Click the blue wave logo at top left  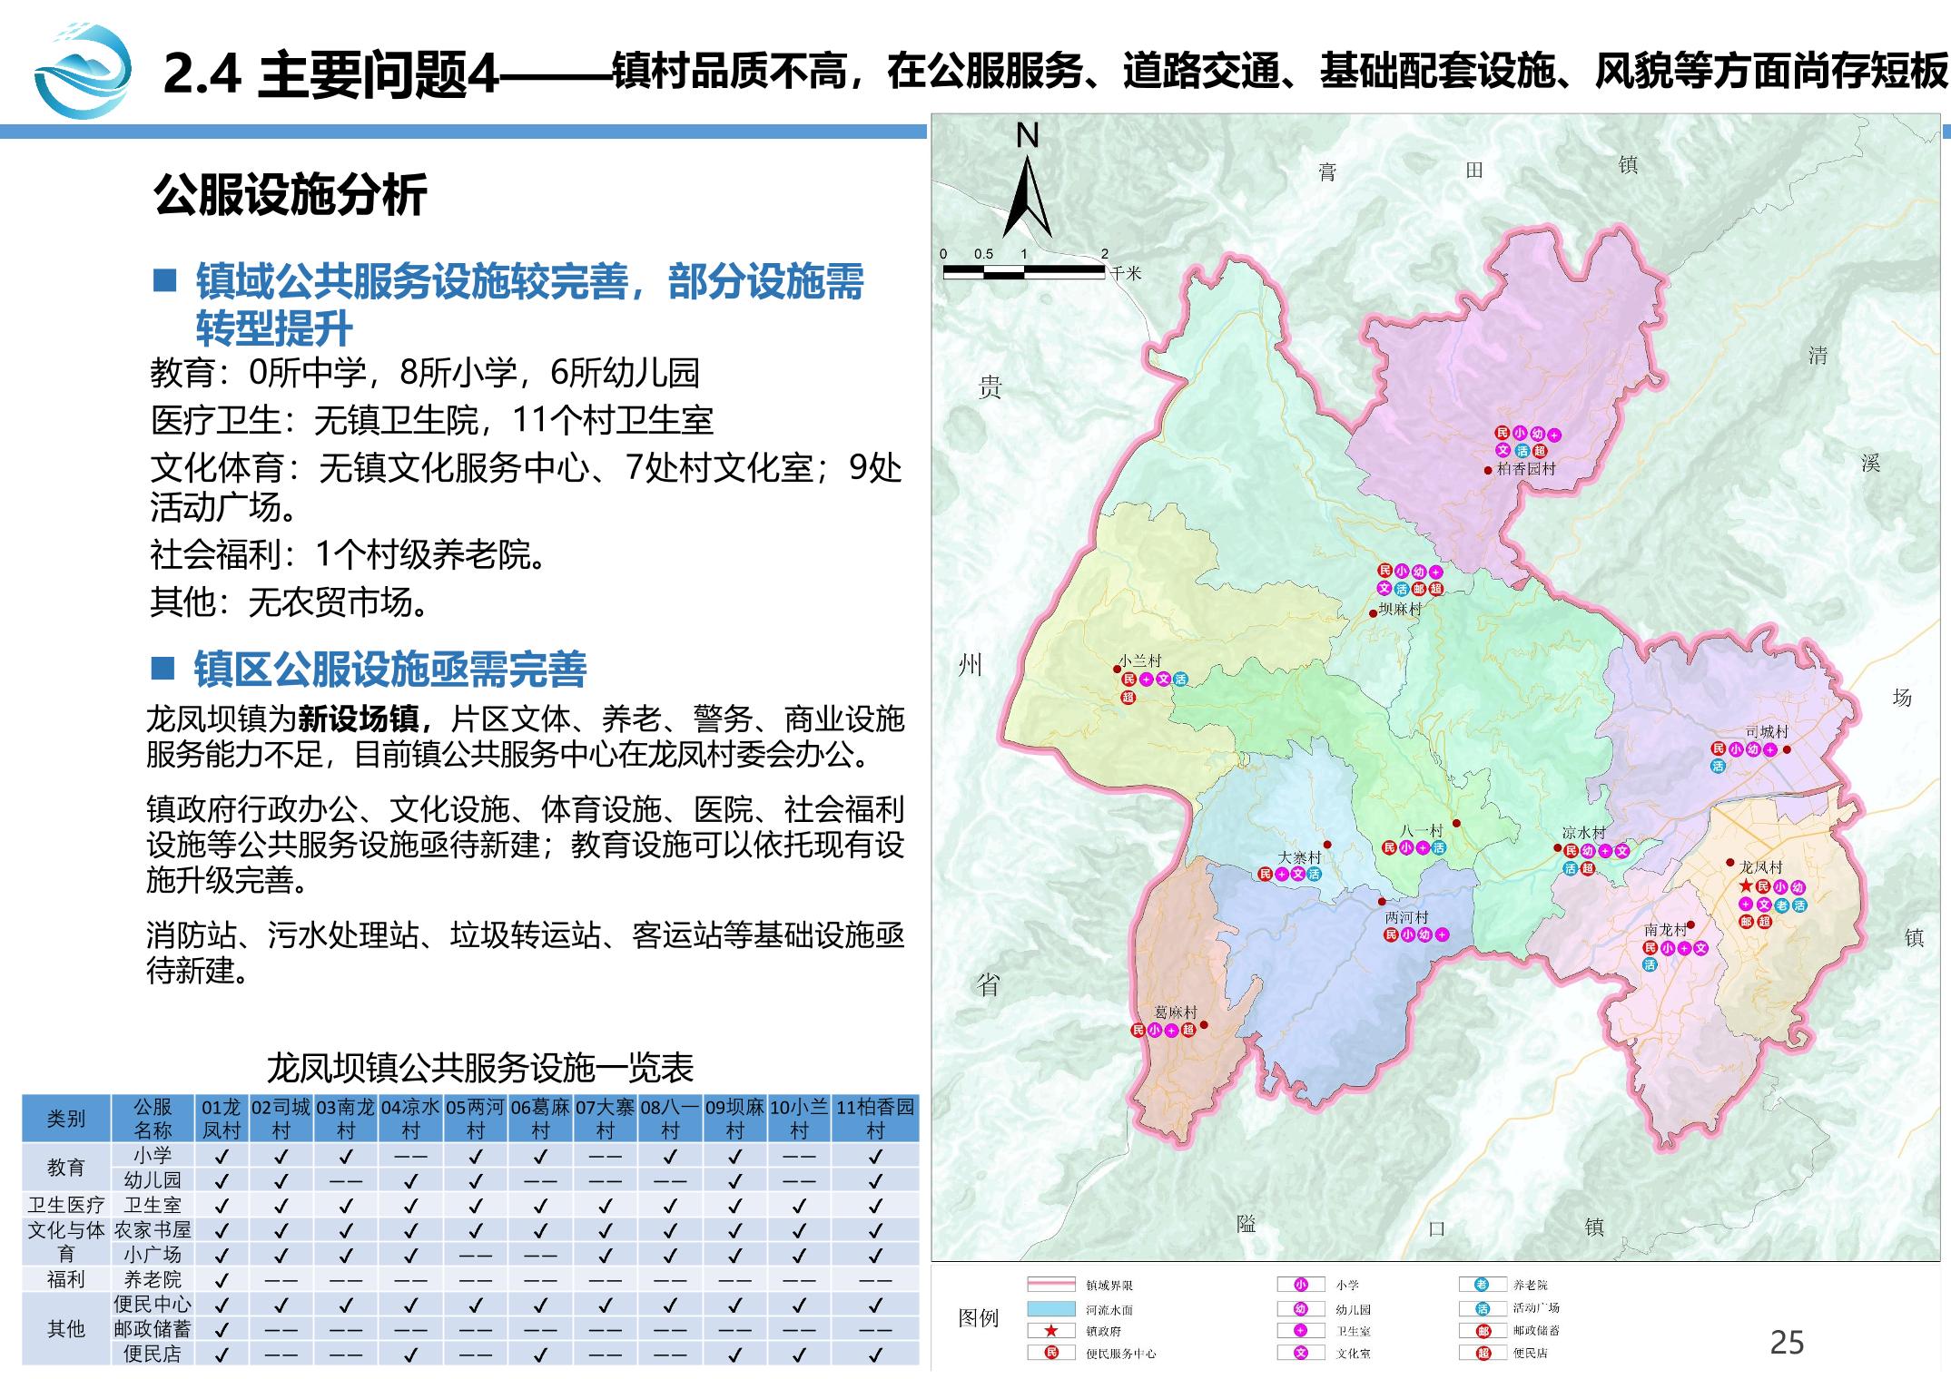(x=82, y=73)
